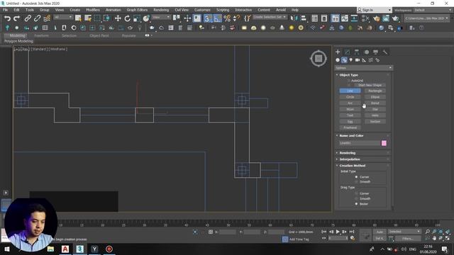Enable the AutoGrid checkbox

click(x=349, y=81)
